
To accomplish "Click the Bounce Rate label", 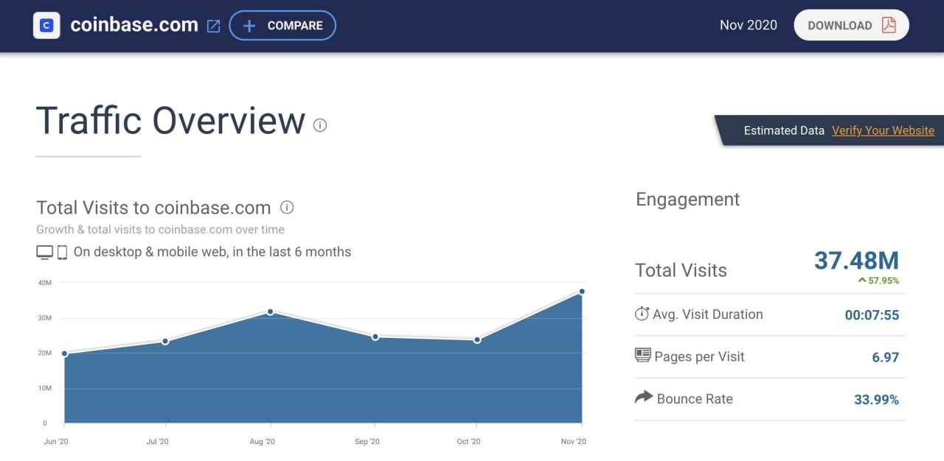I will coord(695,399).
